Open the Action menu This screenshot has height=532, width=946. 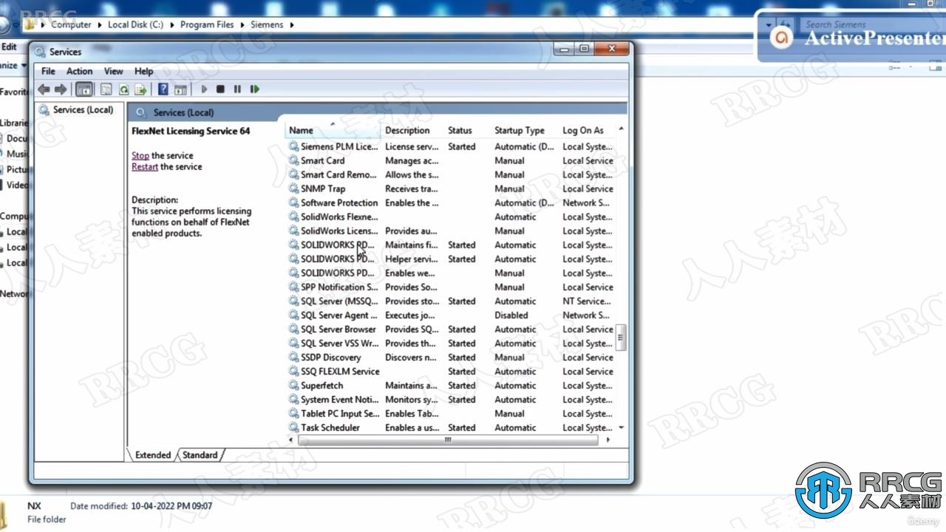coord(80,71)
